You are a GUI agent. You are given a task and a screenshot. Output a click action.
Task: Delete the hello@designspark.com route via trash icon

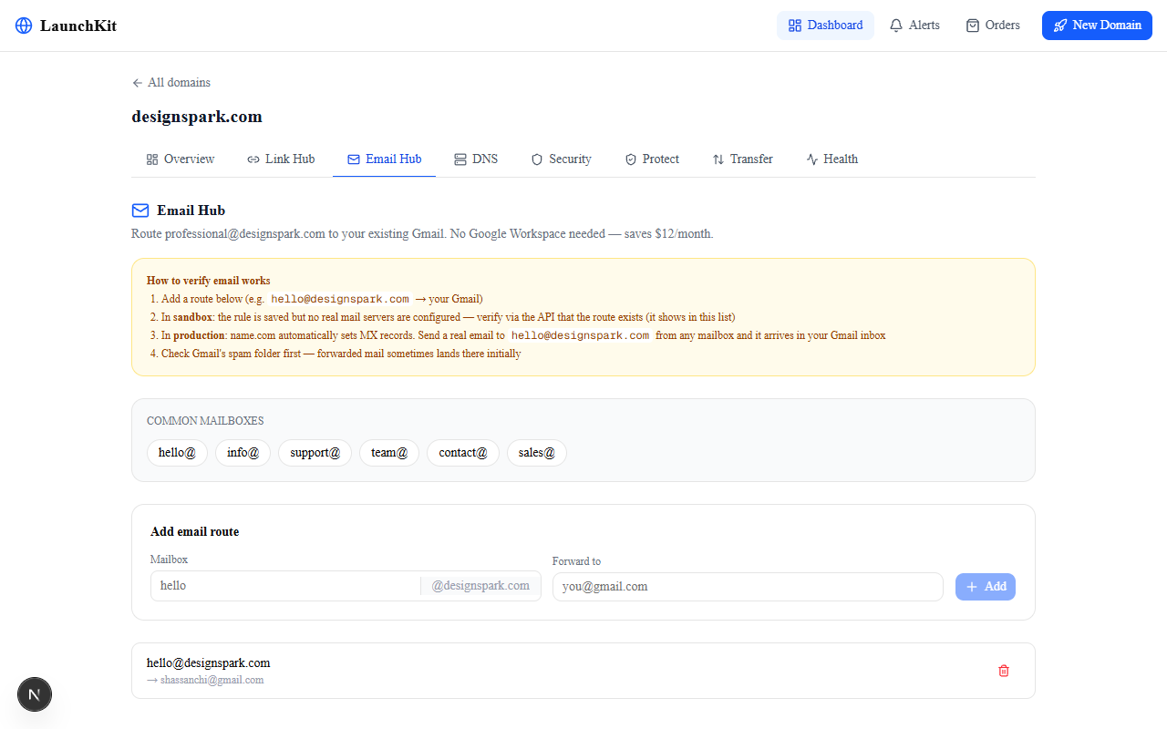click(1004, 671)
